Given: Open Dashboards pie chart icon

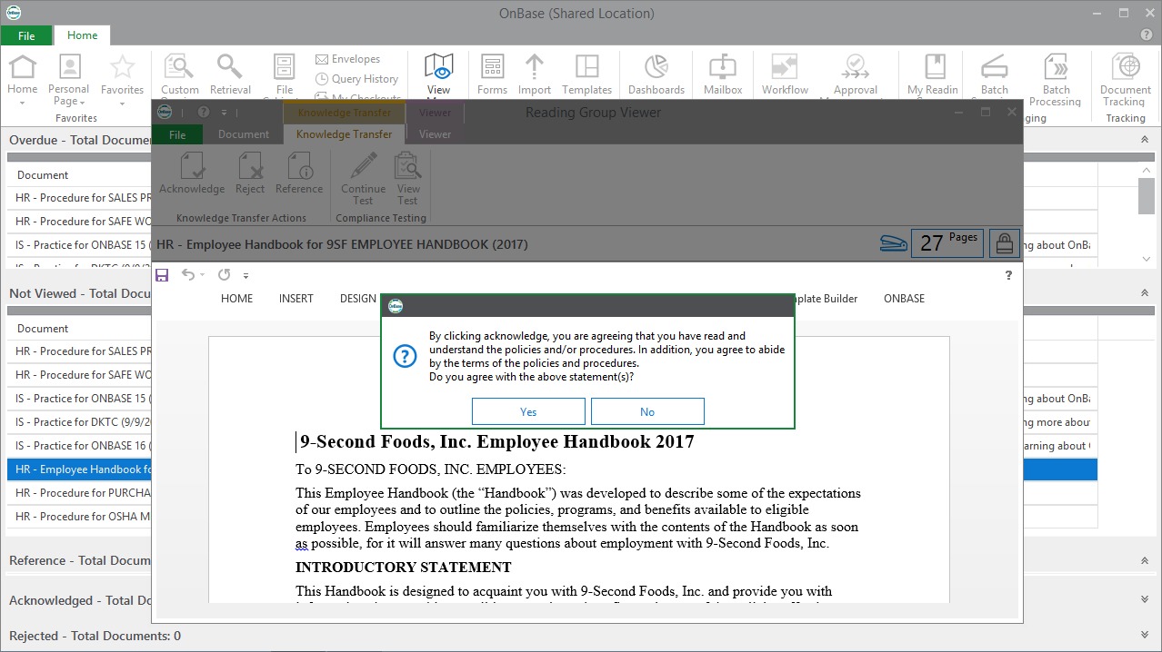Looking at the screenshot, I should pos(656,74).
